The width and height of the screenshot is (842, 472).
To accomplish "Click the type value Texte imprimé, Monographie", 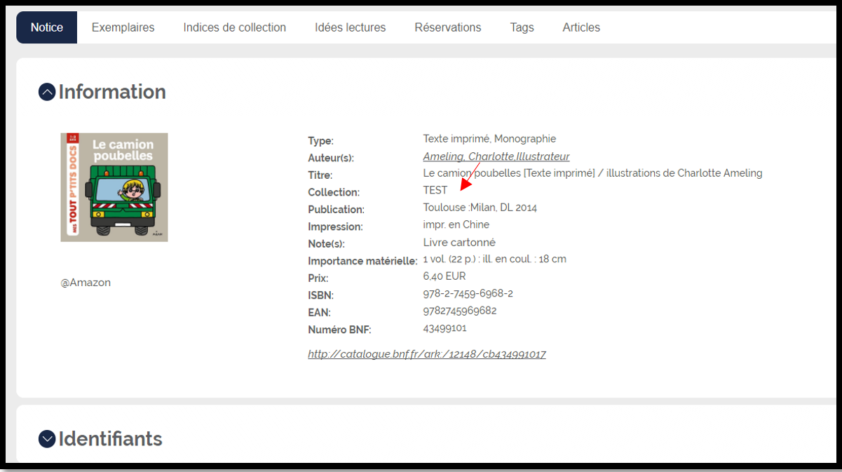I will point(489,139).
